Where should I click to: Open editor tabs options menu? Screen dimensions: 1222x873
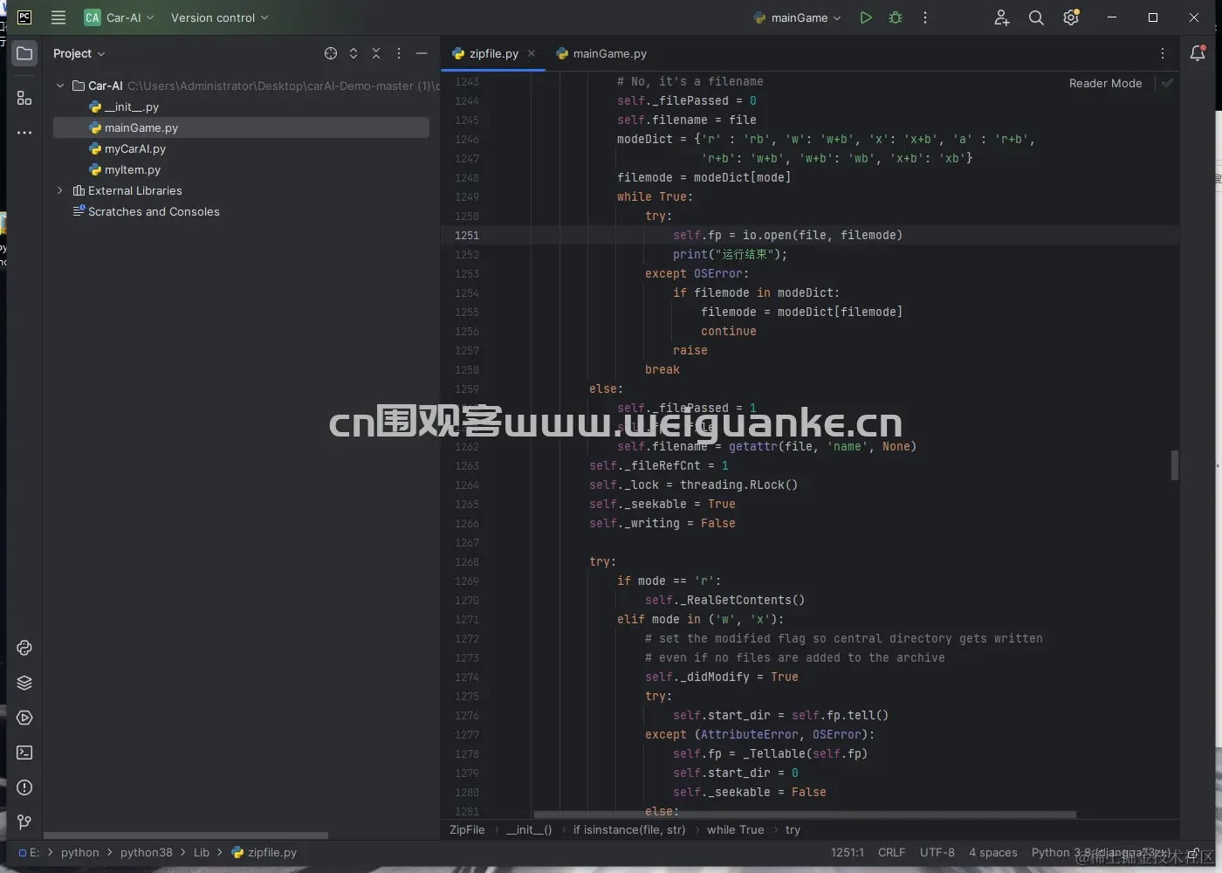1163,53
